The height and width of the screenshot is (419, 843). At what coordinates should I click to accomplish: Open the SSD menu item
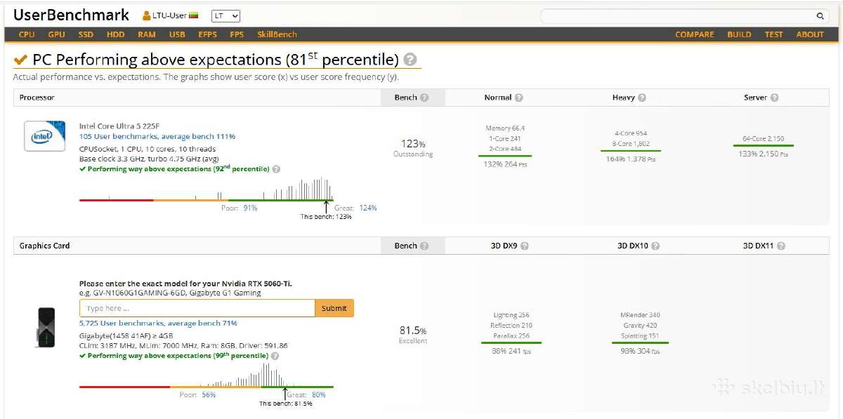pyautogui.click(x=86, y=34)
